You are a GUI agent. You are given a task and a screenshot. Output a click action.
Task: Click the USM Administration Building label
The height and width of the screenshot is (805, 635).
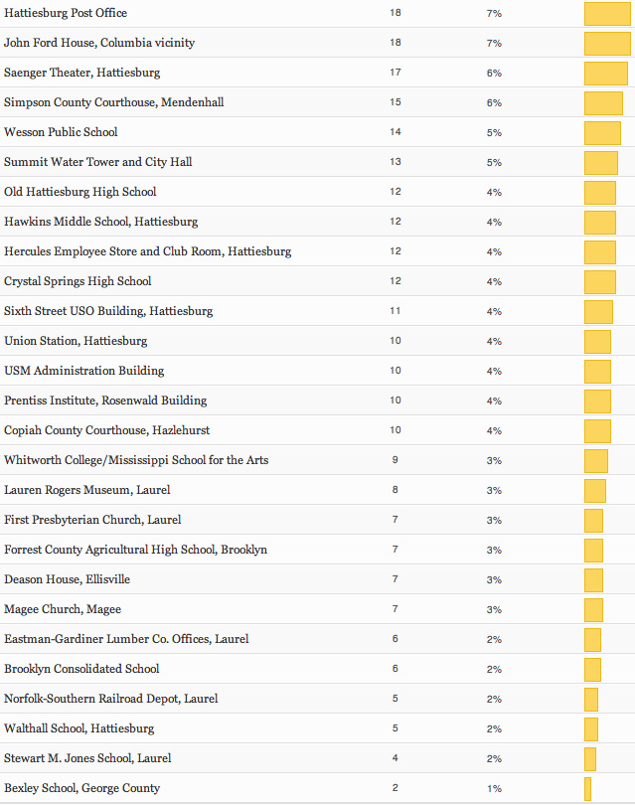[x=84, y=371]
